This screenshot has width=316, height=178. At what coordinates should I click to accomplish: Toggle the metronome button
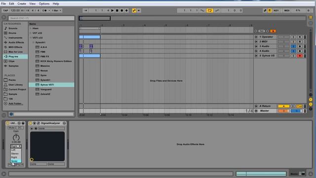pos(44,10)
